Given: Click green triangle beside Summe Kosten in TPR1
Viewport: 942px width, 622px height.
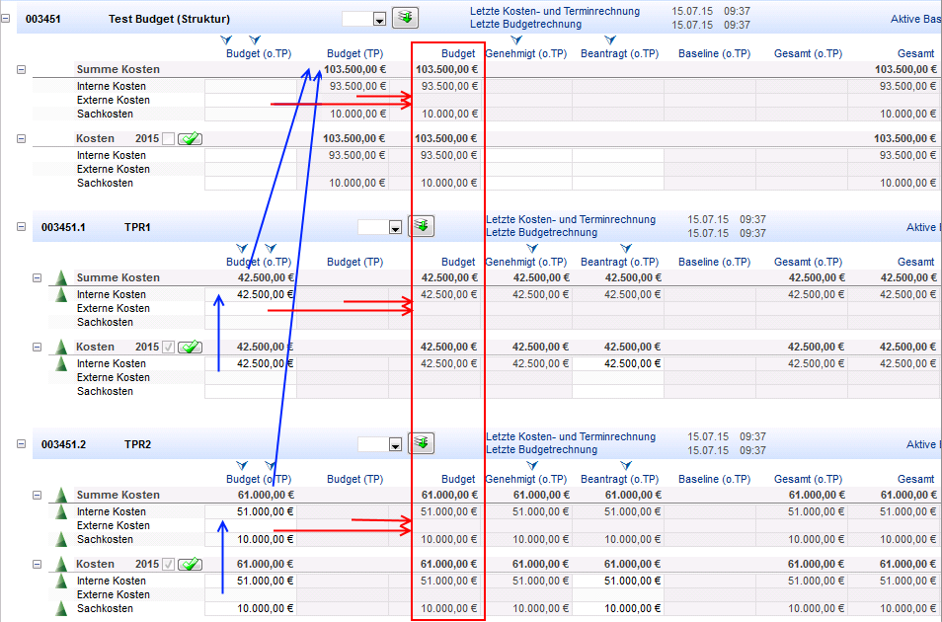Looking at the screenshot, I should (x=60, y=277).
